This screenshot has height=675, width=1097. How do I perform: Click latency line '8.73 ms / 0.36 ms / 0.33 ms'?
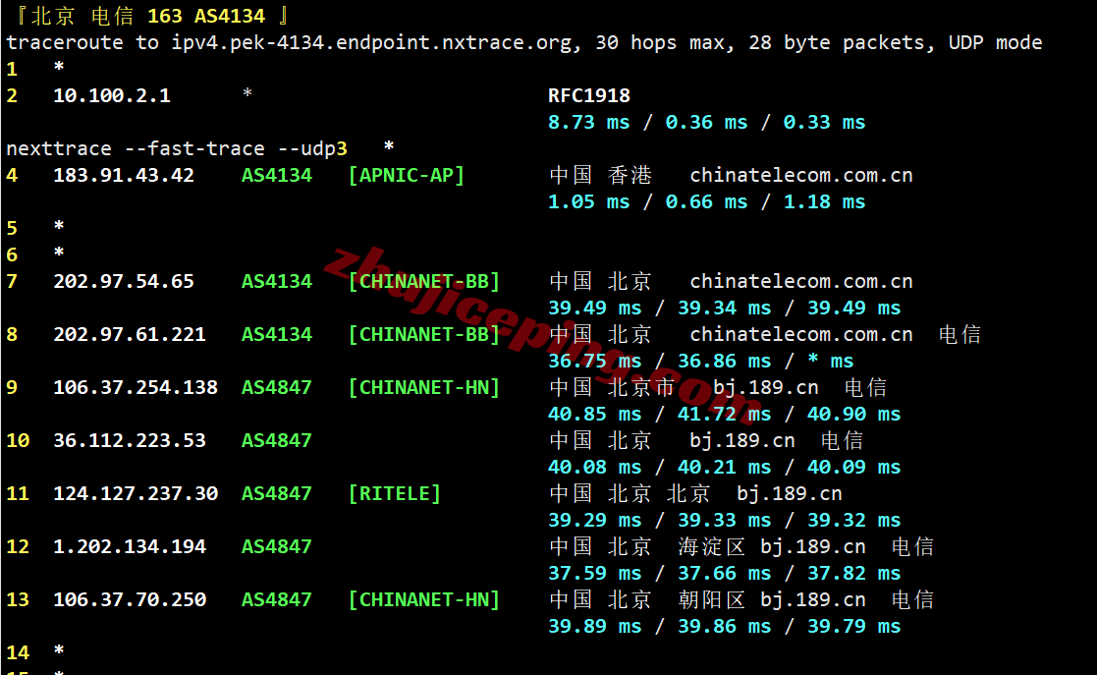[706, 123]
